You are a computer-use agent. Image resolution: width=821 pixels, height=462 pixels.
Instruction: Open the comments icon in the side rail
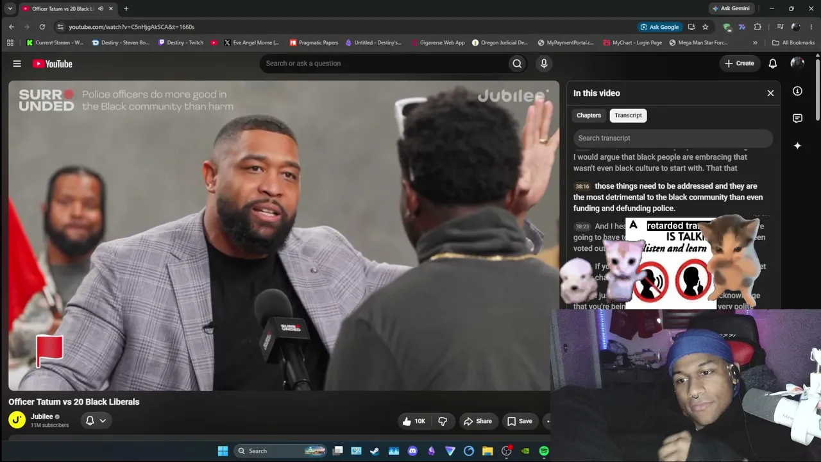pos(797,119)
